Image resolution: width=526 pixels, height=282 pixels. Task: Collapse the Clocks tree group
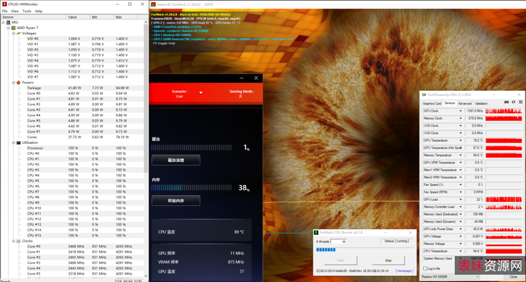(14, 241)
